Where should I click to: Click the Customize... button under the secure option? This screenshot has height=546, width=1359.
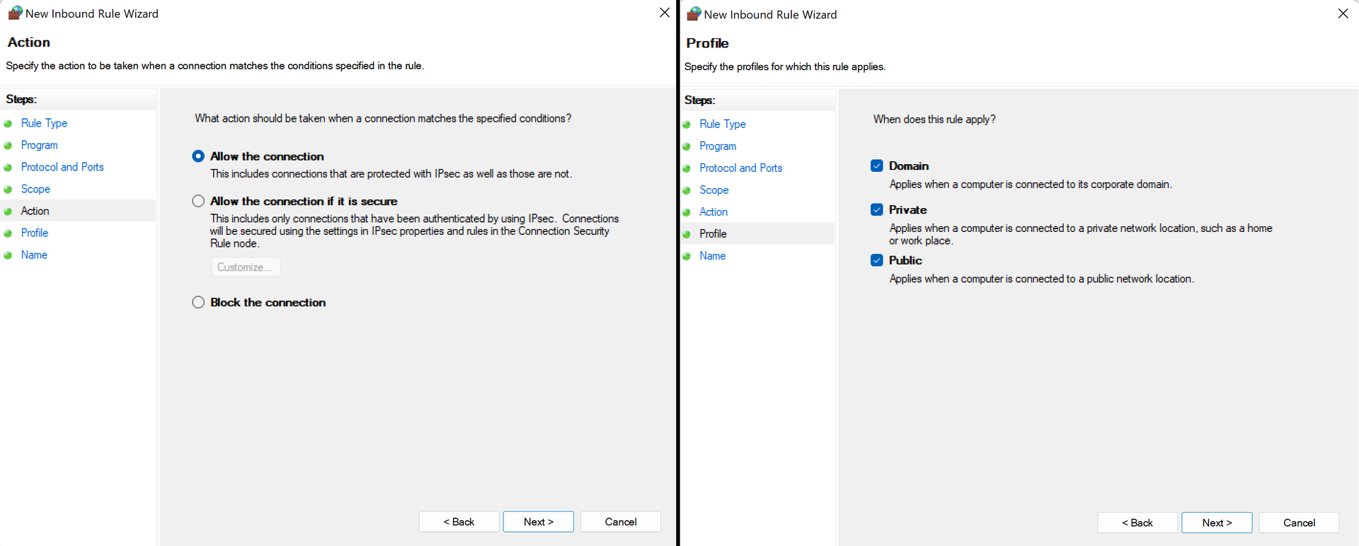tap(245, 267)
